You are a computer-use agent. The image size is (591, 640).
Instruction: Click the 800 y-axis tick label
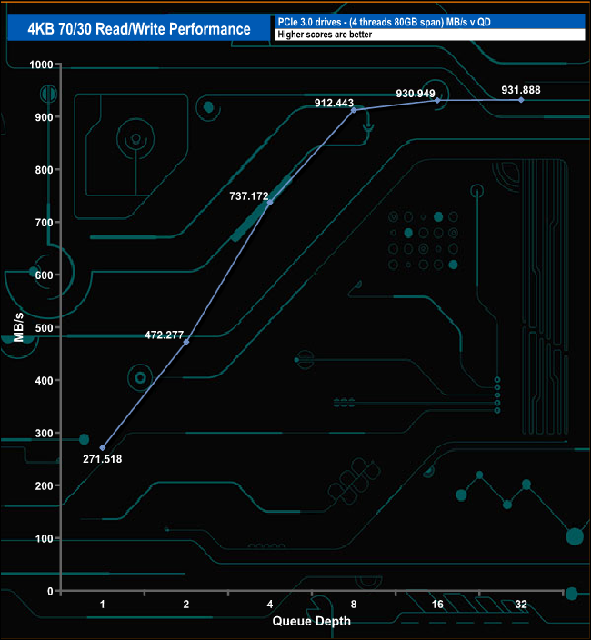(44, 170)
